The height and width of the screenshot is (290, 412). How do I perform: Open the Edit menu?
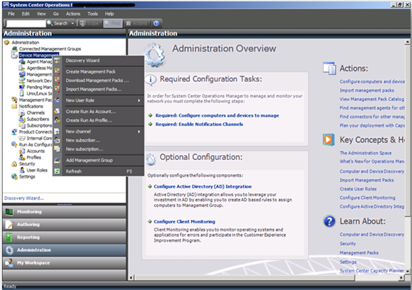(26, 14)
